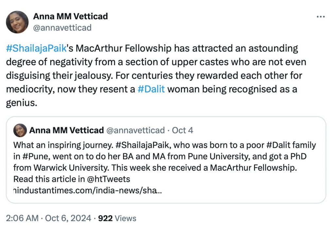The height and width of the screenshot is (233, 335).
Task: Click the small avatar inside the quoted tweet
Action: click(x=20, y=130)
